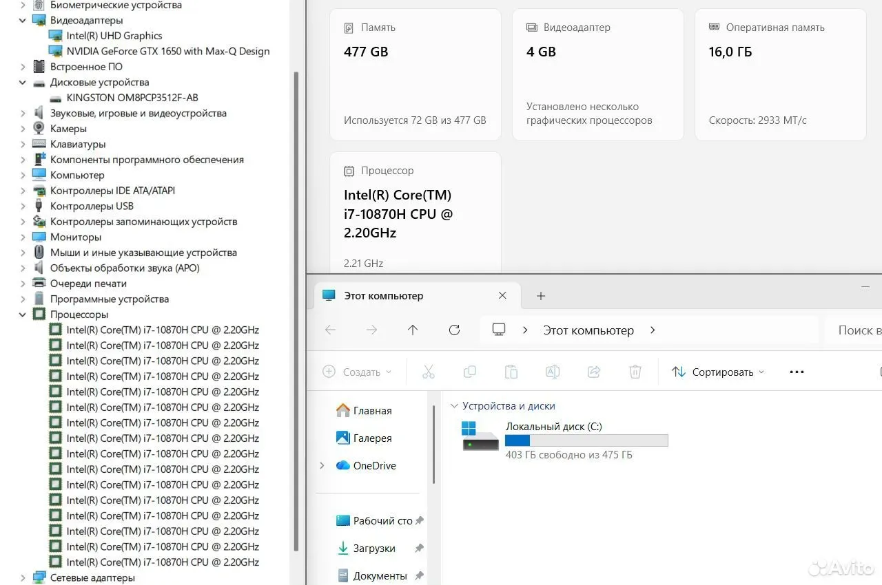Select Компоненты программного обеспечения in Device Manager
Viewport: 882px width, 585px height.
click(x=147, y=160)
